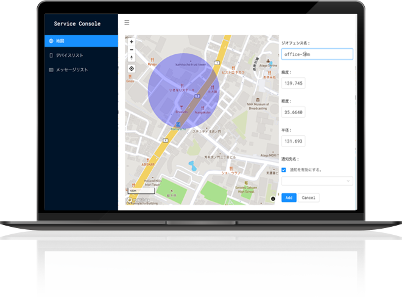
Task: Open map attribution info icon
Action: click(x=273, y=199)
